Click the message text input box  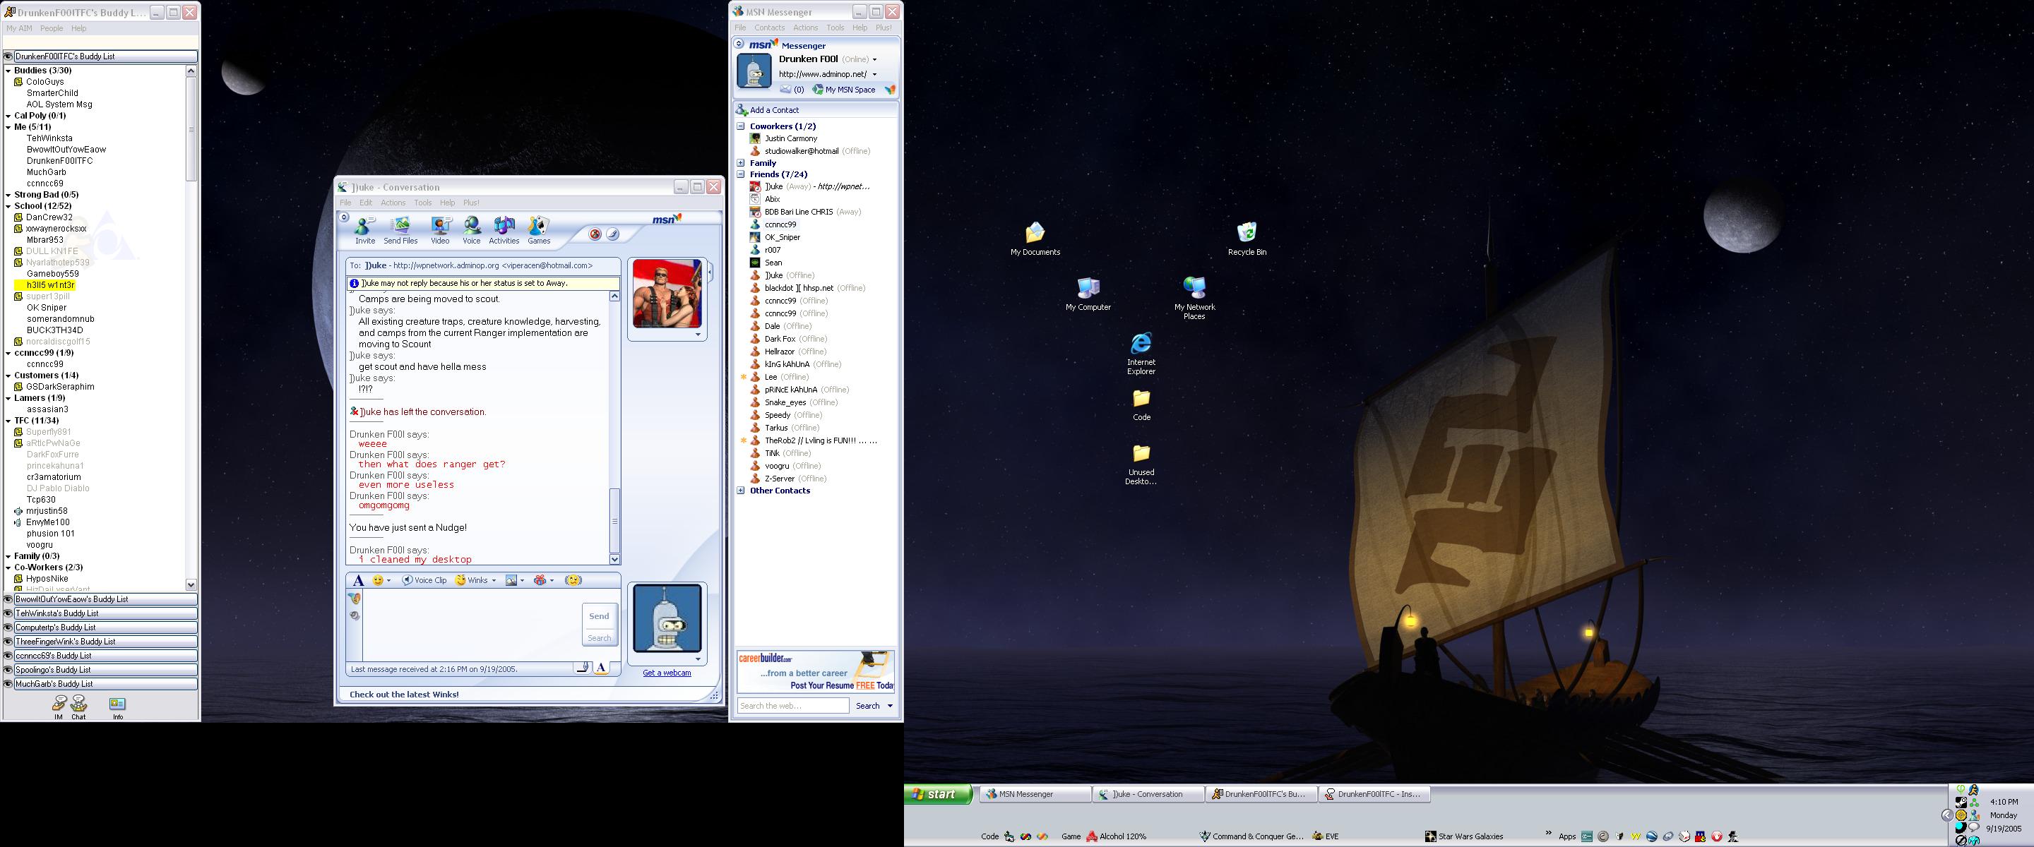click(471, 625)
